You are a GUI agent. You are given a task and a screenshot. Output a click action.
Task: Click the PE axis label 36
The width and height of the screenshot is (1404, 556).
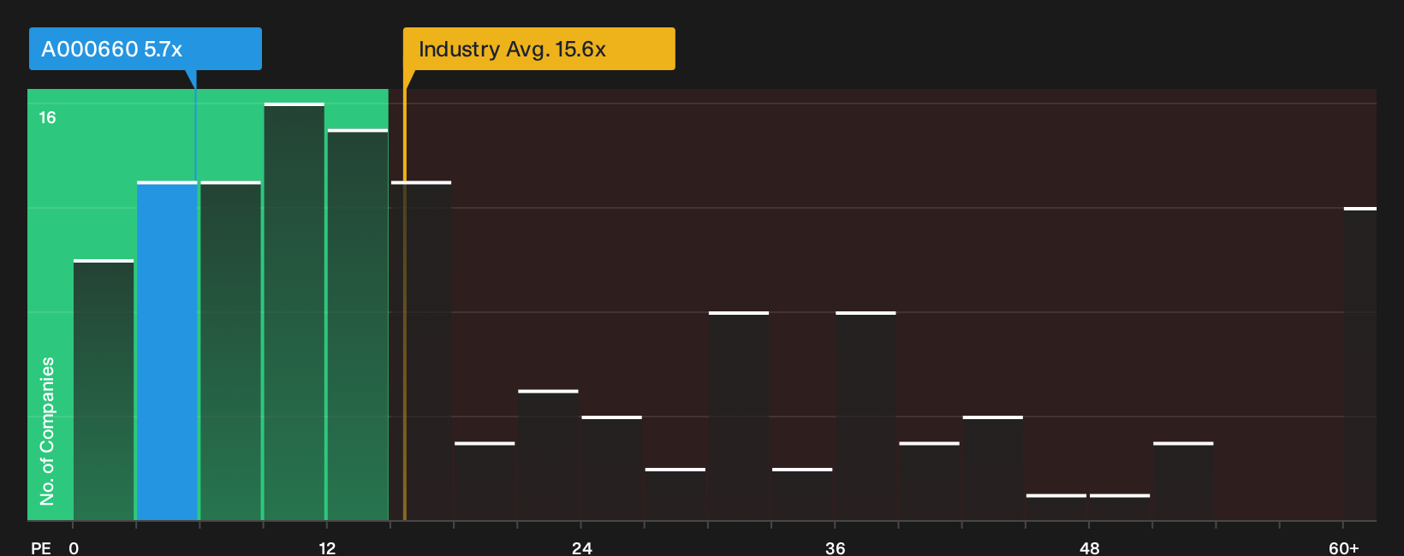835,548
